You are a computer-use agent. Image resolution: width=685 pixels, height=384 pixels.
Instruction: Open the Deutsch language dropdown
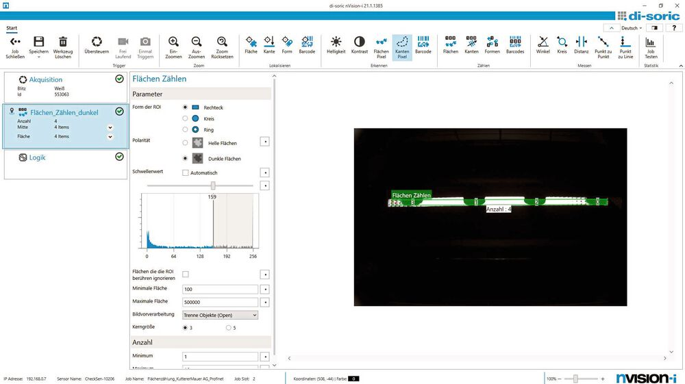[x=631, y=28]
